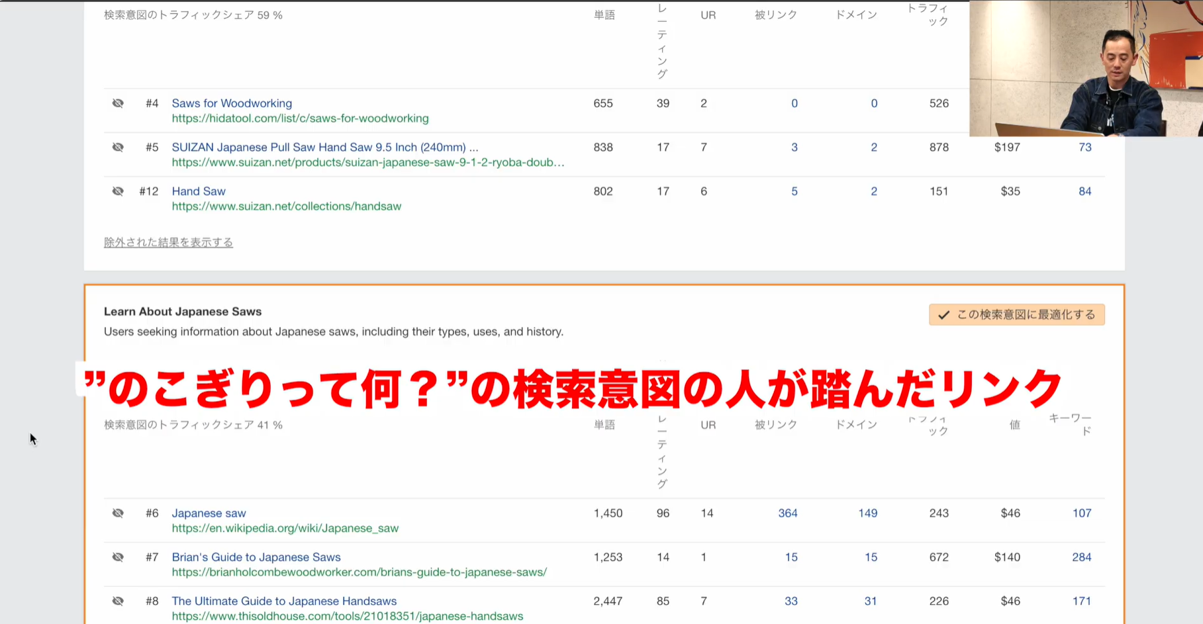Click the presenter webcam video thumbnail

(1086, 69)
